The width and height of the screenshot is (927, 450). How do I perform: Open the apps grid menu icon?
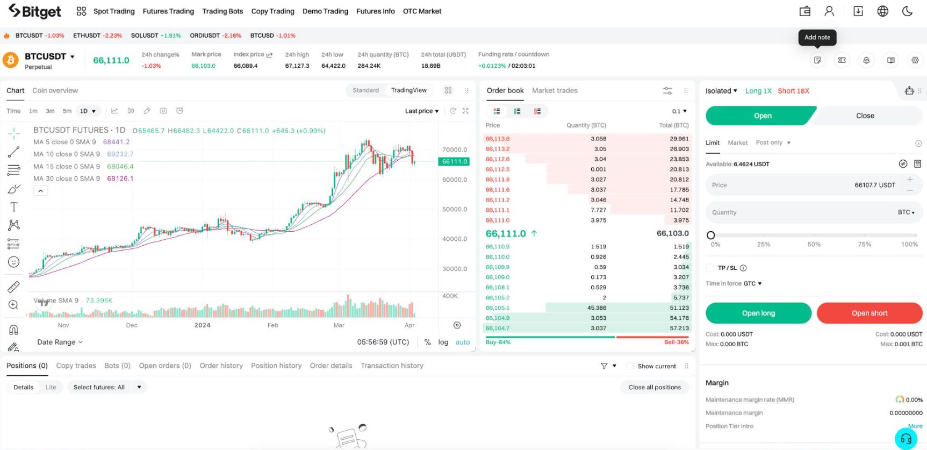point(81,11)
